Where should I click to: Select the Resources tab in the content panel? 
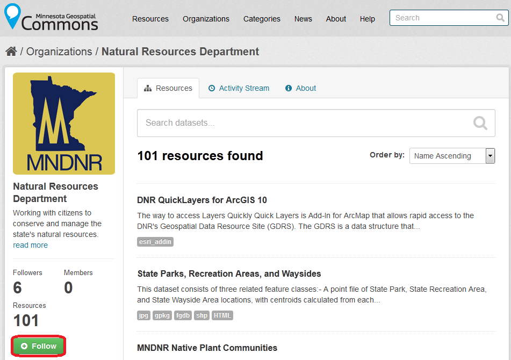point(168,88)
